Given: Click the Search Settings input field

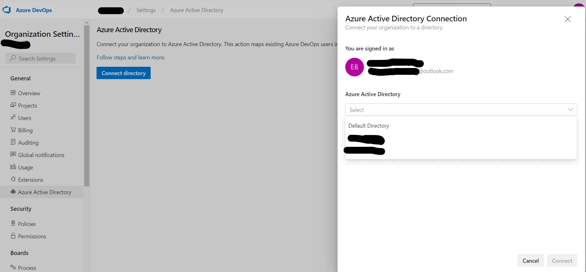Looking at the screenshot, I should [x=41, y=58].
